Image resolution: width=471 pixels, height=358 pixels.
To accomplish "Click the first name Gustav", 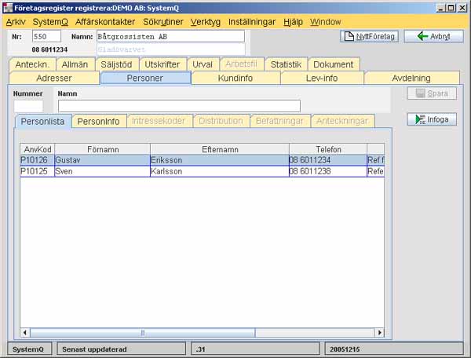I will (x=68, y=160).
